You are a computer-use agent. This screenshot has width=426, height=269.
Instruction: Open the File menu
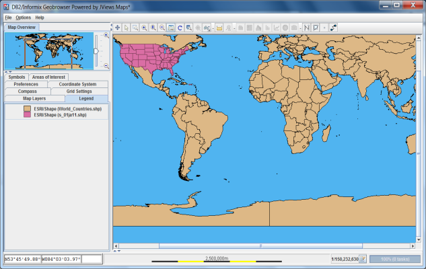pyautogui.click(x=8, y=17)
